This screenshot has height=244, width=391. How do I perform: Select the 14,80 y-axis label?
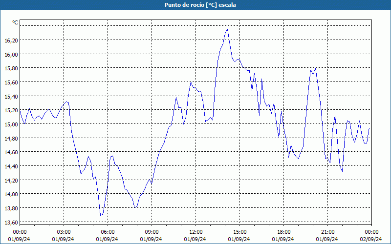11,138
